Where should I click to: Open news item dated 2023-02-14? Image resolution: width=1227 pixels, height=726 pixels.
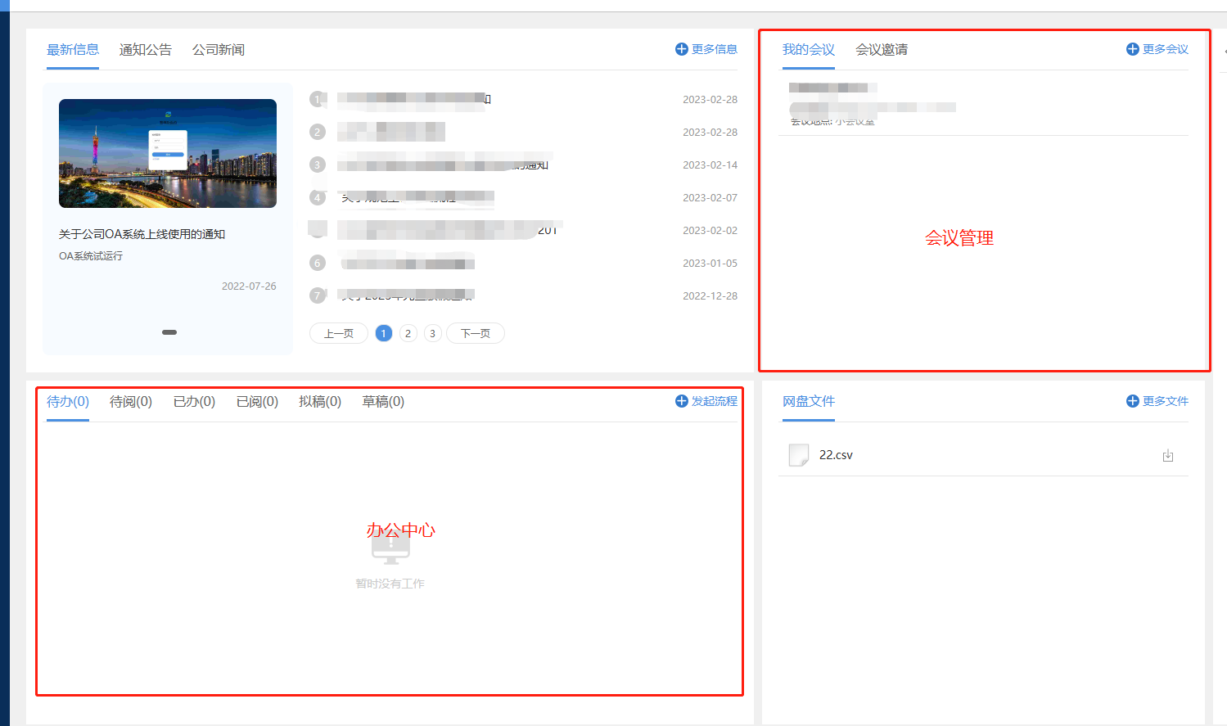pos(523,165)
